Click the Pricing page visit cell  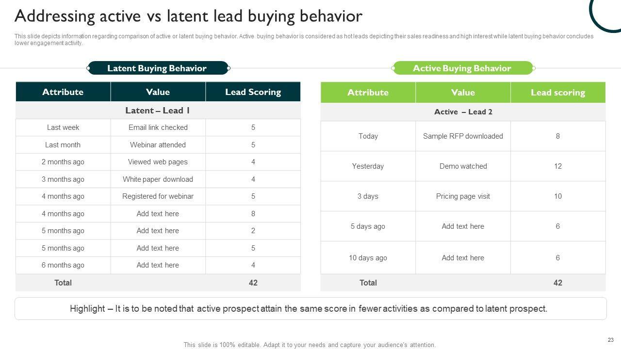coord(463,196)
